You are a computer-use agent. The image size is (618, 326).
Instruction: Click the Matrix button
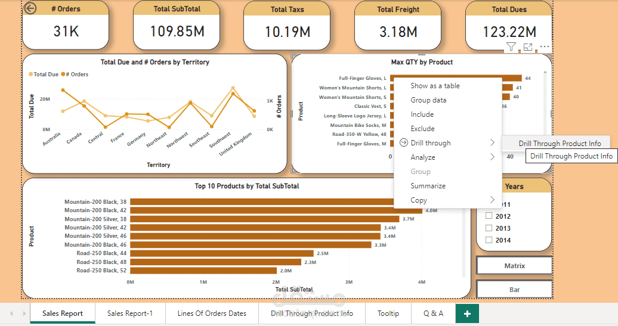pyautogui.click(x=514, y=266)
